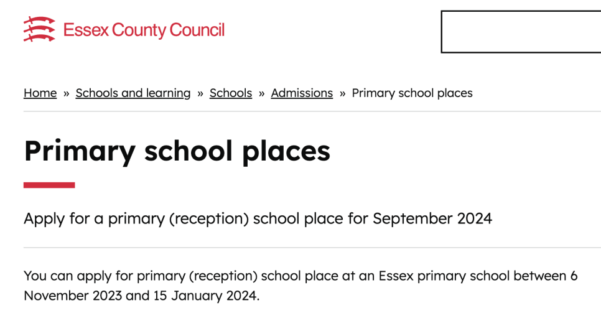Open the Essex County Council wordmark link

[144, 30]
